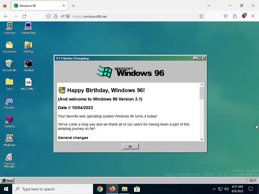Click the Type here to search box
Viewport: 259px width, 194px height.
click(x=53, y=189)
